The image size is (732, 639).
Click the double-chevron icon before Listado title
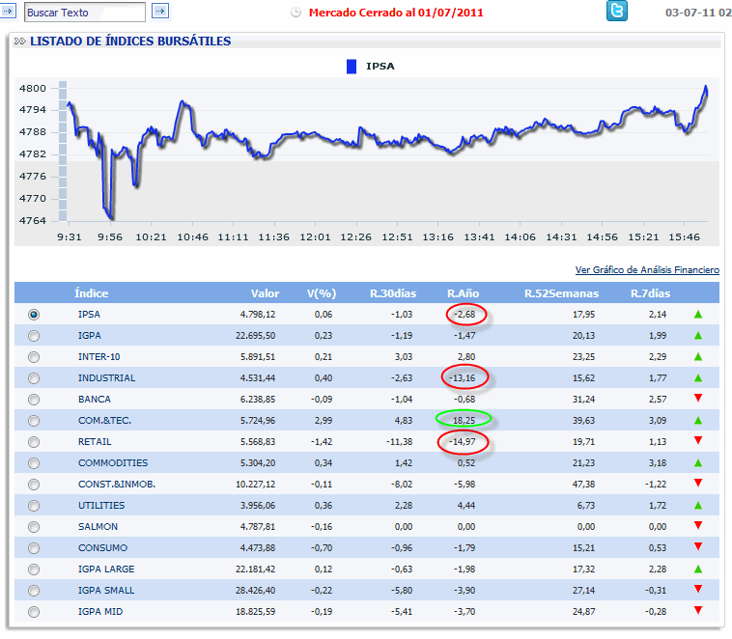tap(19, 42)
